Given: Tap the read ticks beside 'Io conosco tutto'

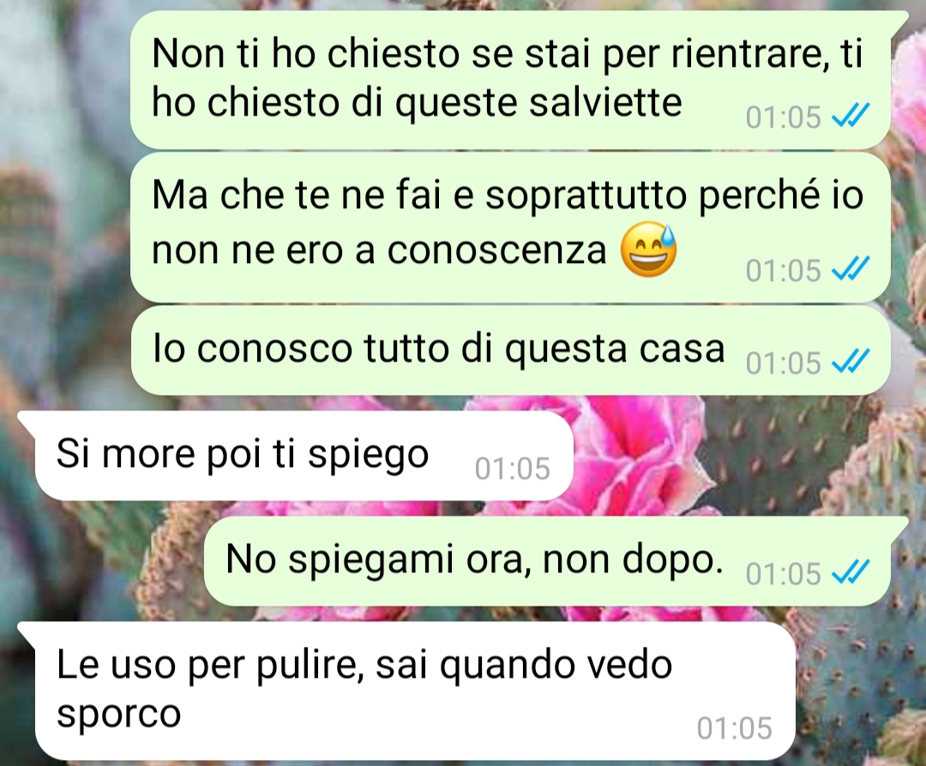Looking at the screenshot, I should click(x=851, y=362).
